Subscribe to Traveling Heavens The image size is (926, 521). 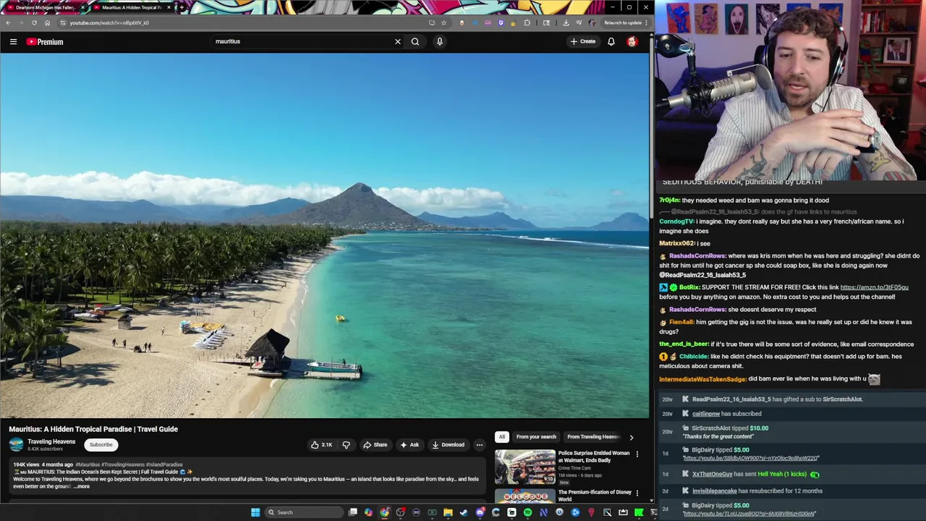[101, 445]
